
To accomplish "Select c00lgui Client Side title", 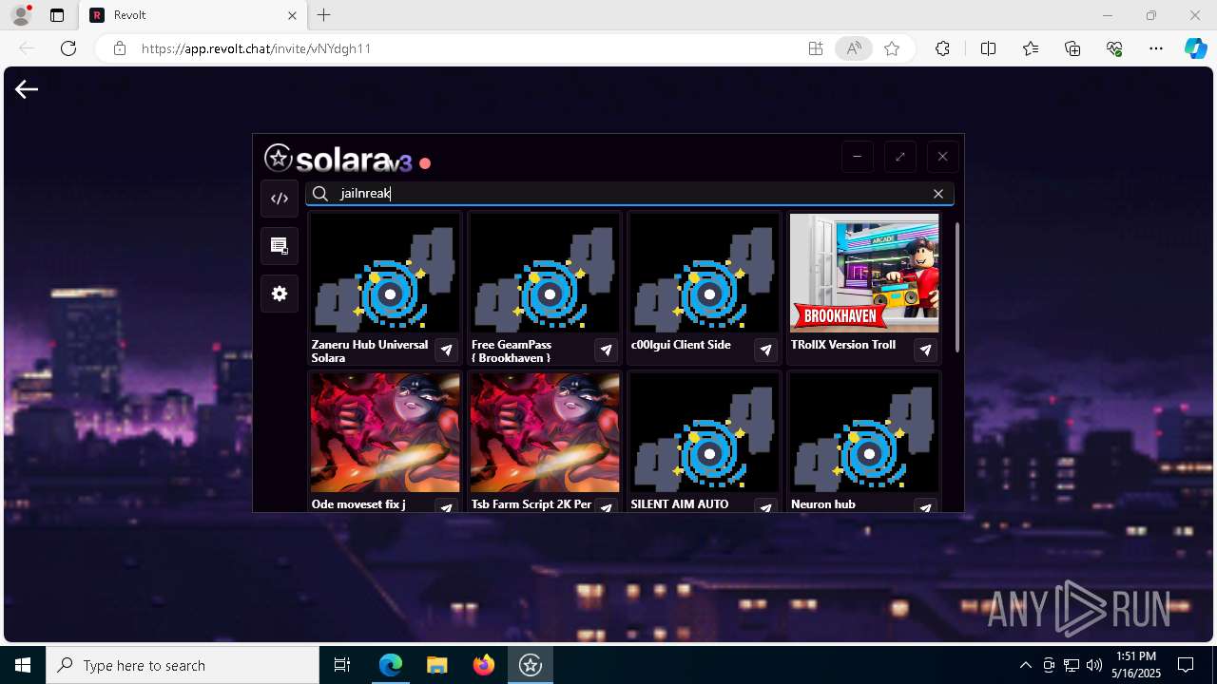I will [x=681, y=345].
